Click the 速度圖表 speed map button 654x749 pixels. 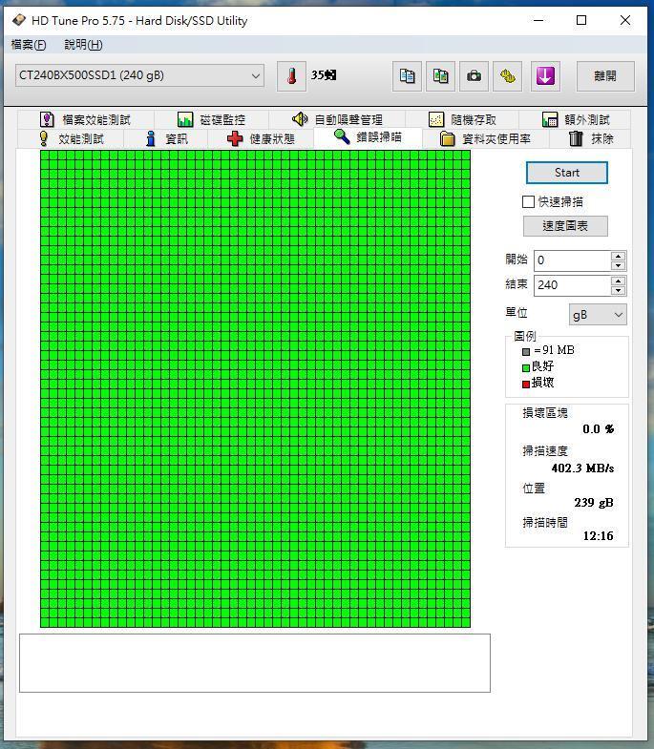coord(565,226)
